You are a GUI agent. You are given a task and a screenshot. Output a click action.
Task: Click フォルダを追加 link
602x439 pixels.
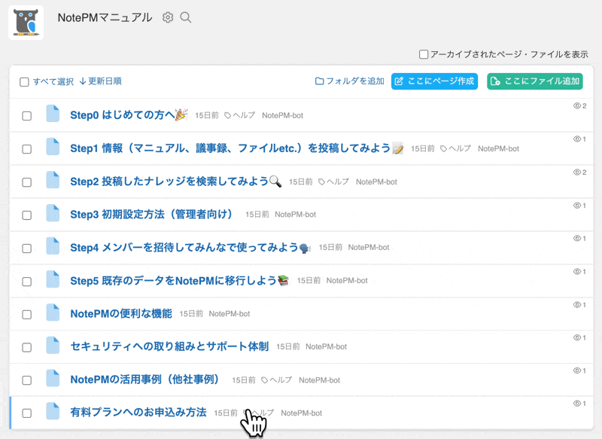[x=349, y=81]
